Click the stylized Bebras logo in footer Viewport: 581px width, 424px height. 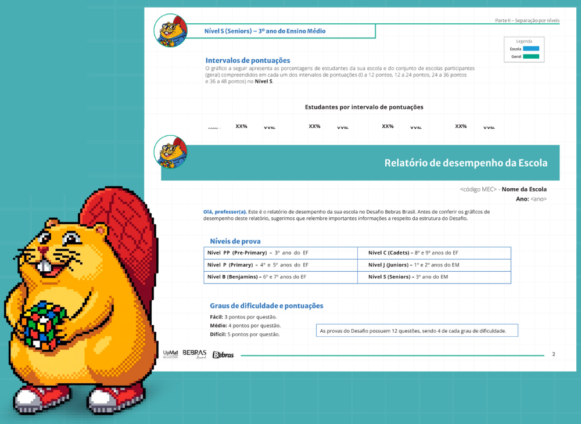pyautogui.click(x=223, y=355)
